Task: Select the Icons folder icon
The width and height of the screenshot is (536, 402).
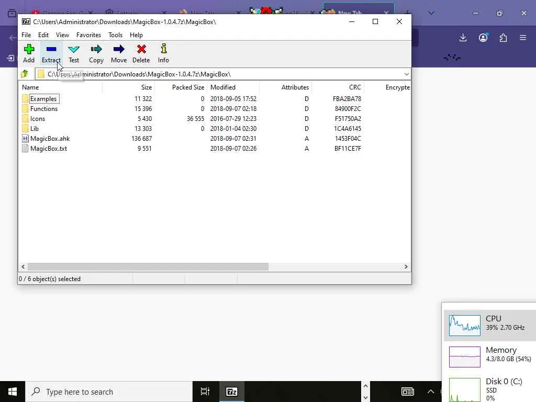Action: 25,119
